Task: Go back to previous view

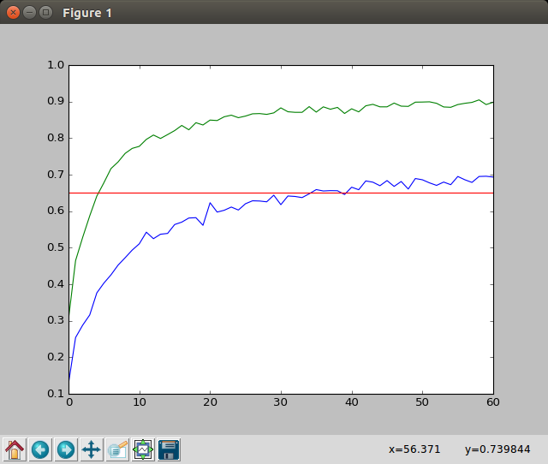Action: point(40,449)
